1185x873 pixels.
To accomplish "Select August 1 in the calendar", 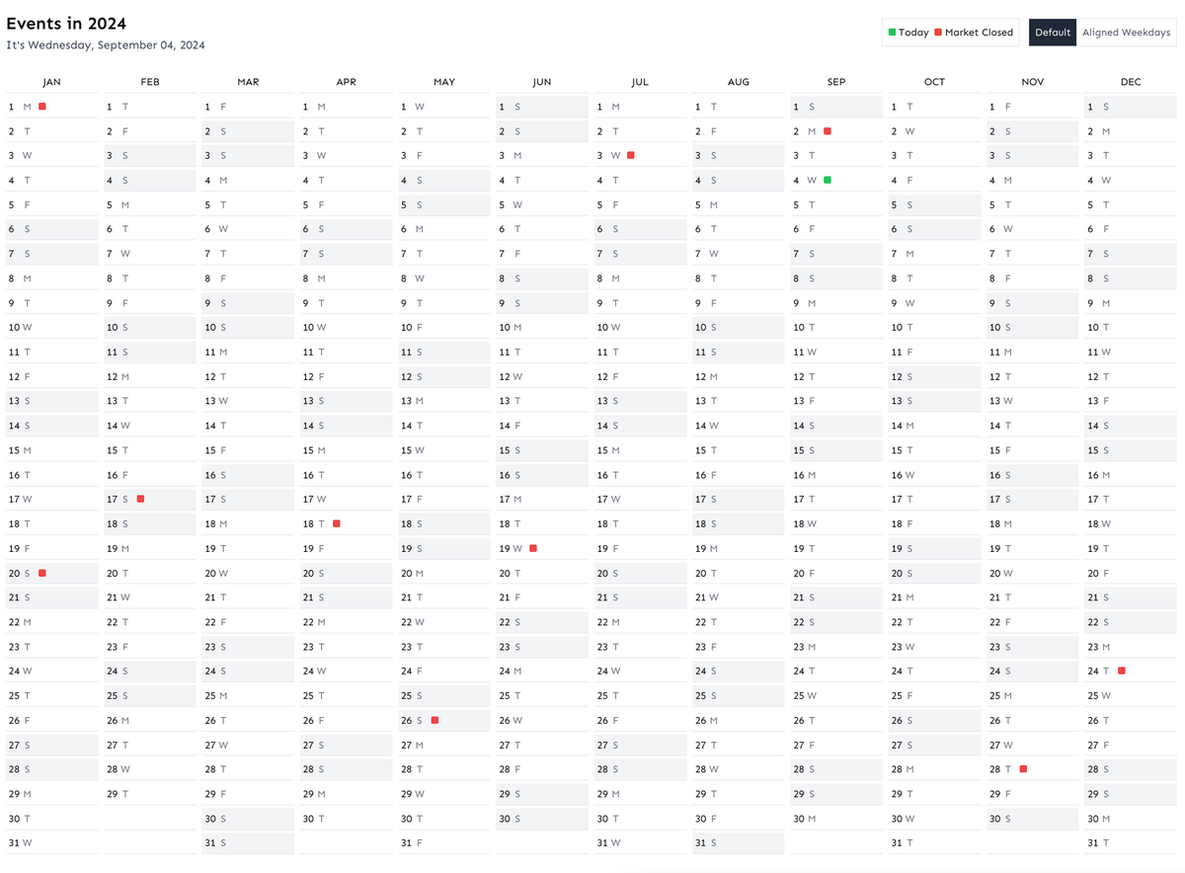I will click(x=739, y=107).
